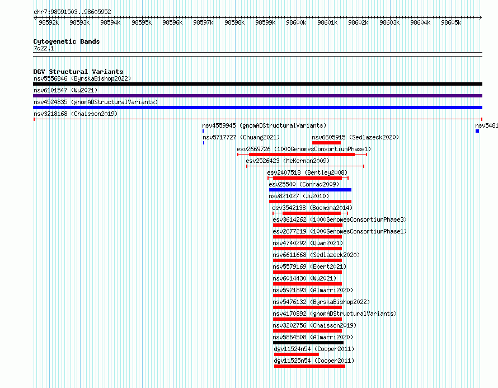
Task: Click the 98600k ruler tick label
Action: (296, 22)
